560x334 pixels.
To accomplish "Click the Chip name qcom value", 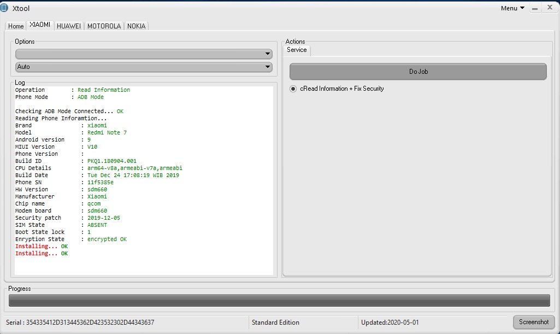I will [x=94, y=203].
